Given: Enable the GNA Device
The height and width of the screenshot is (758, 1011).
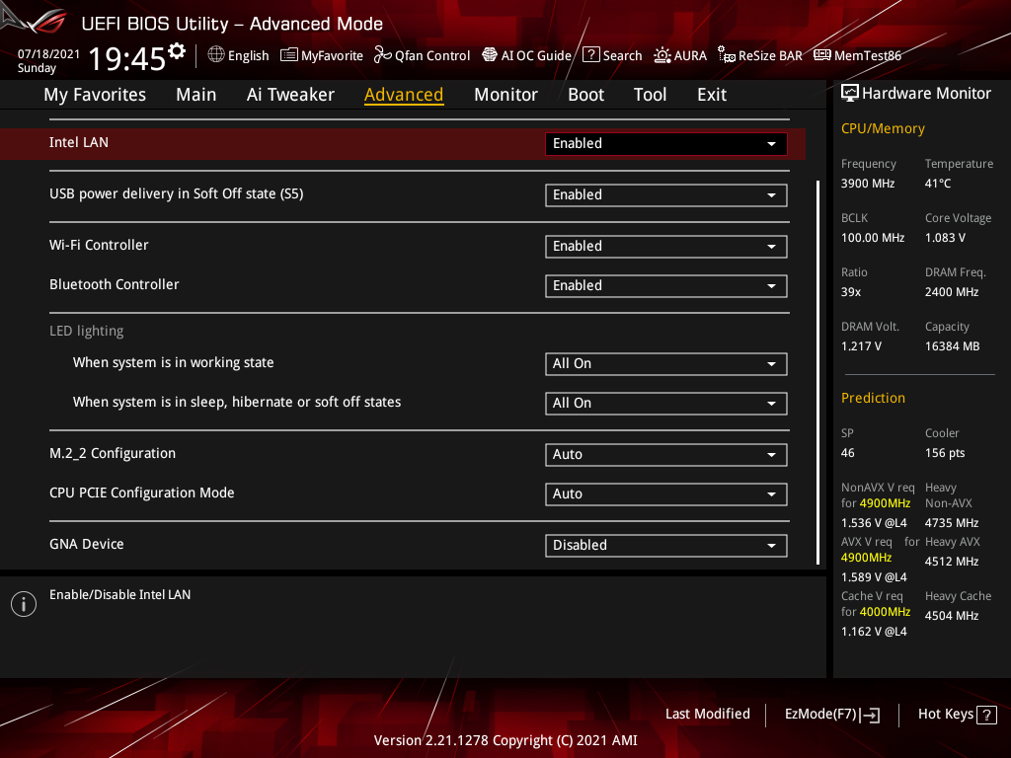Looking at the screenshot, I should pos(665,545).
